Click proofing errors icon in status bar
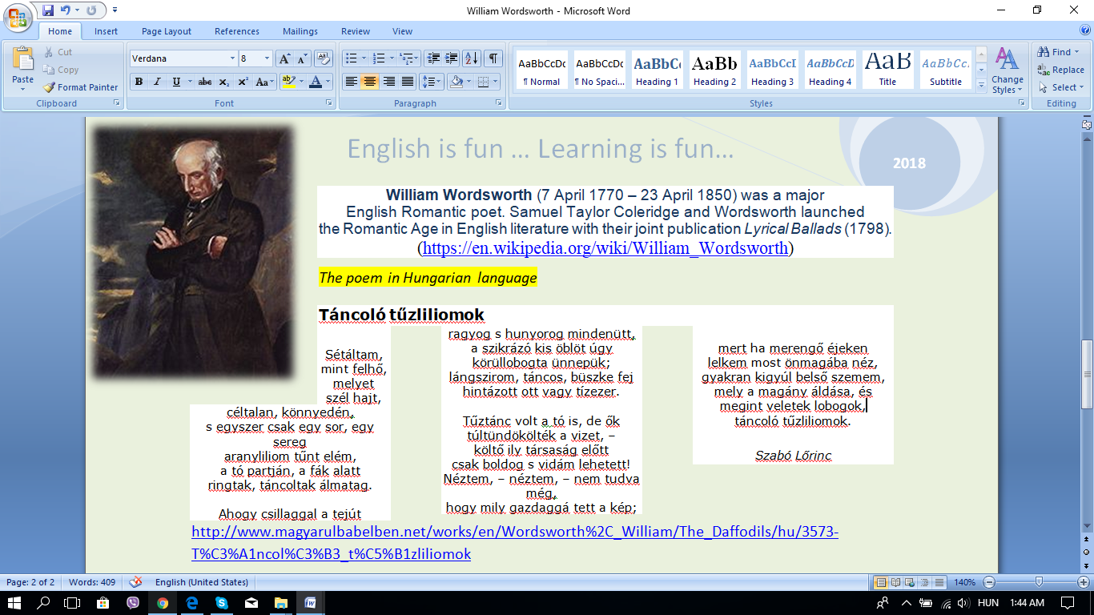 pos(136,582)
